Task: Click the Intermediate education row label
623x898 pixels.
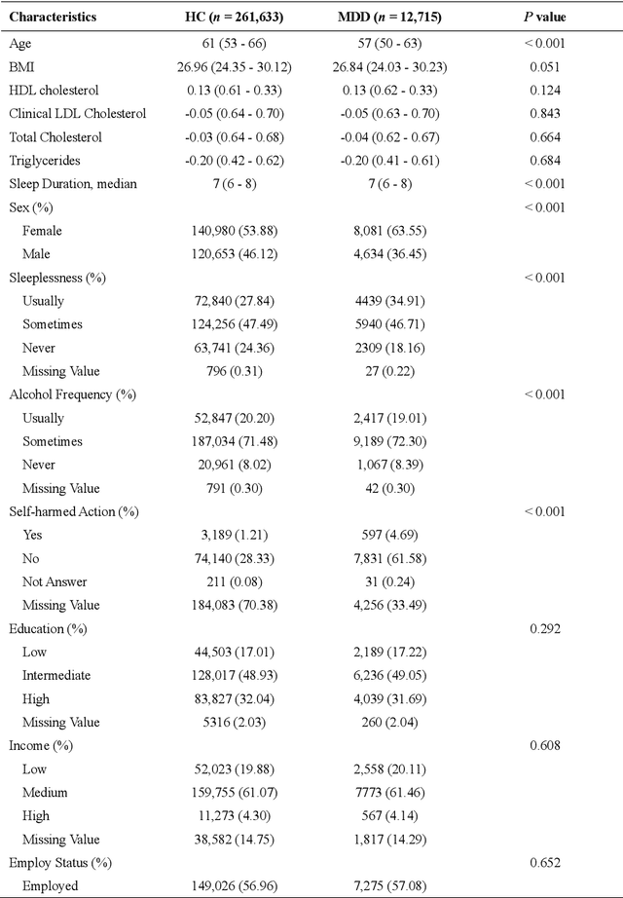Action: coord(57,675)
